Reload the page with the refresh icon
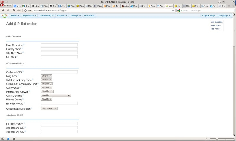Viewport: 236px width, 141px height. coord(14,10)
